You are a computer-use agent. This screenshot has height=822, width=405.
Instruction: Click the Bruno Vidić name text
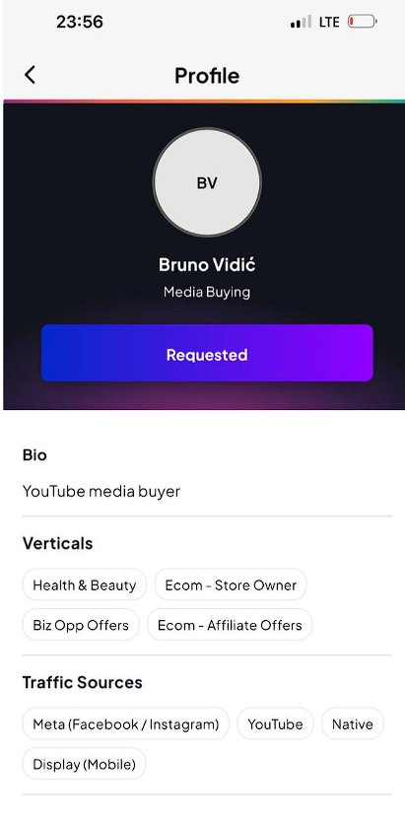[x=207, y=265]
